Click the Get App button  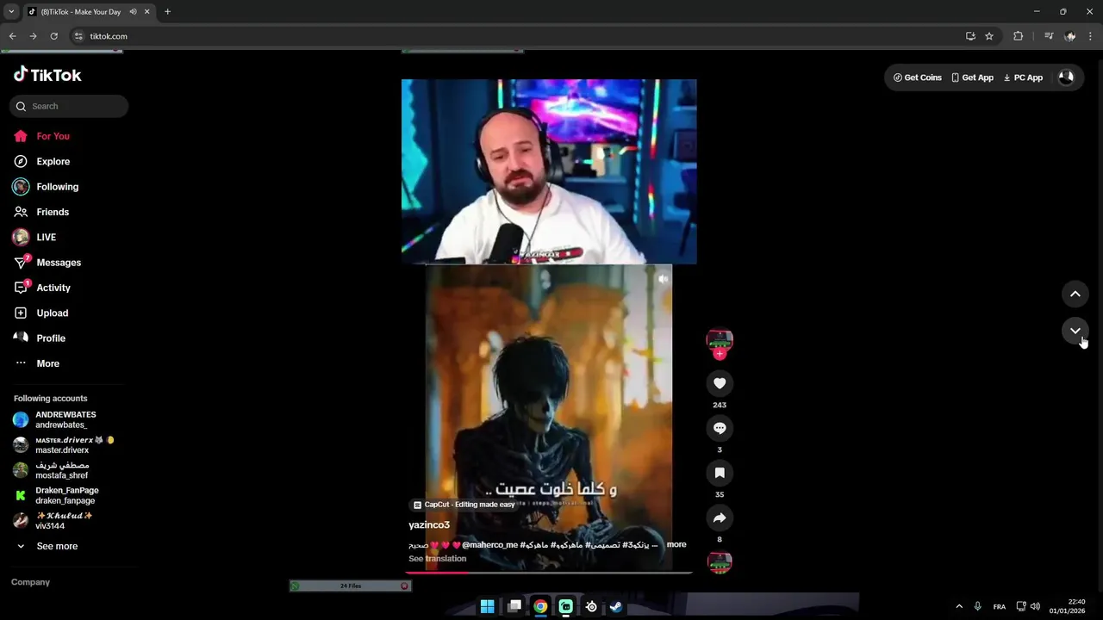(x=972, y=77)
